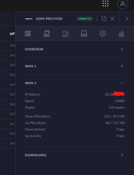Image resolution: width=134 pixels, height=175 pixels.
Task: Go to next device with right chevron
Action: point(127,19)
